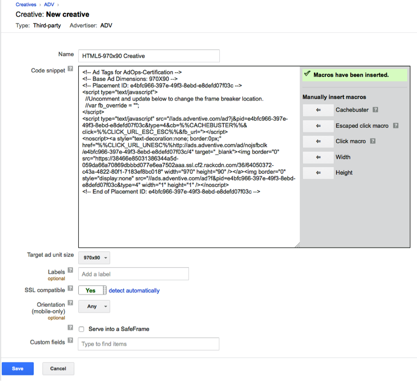The image size is (417, 381).
Task: Insert the Width macro arrow button
Action: coord(318,157)
